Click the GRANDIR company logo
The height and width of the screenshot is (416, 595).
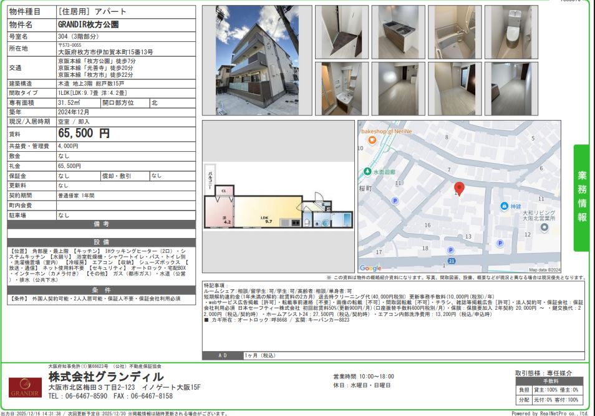point(24,387)
